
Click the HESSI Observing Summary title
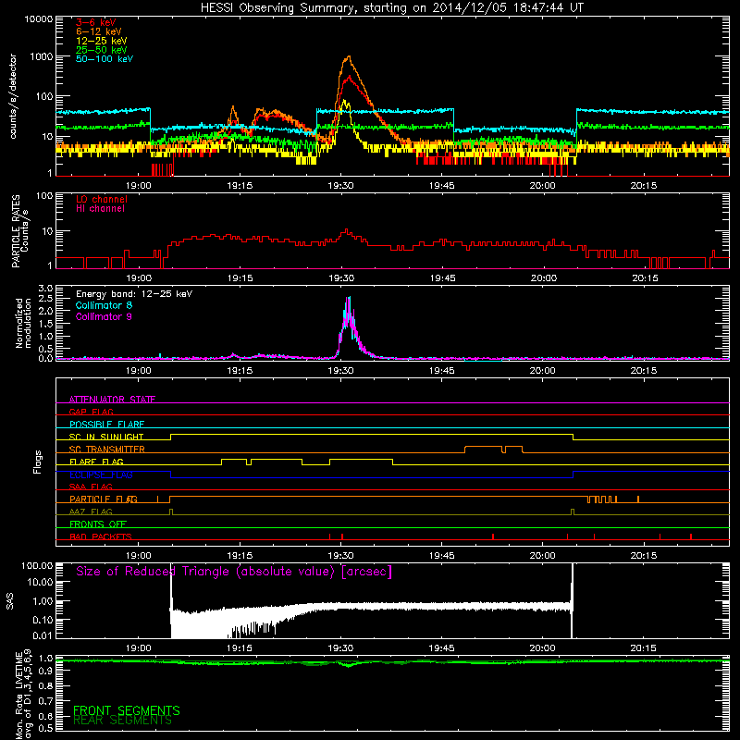click(392, 7)
